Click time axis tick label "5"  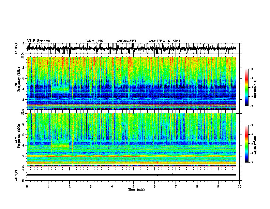coord(133,186)
